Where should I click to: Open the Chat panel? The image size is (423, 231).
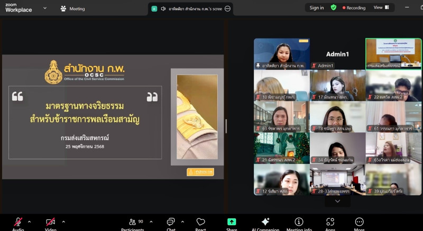(x=171, y=222)
